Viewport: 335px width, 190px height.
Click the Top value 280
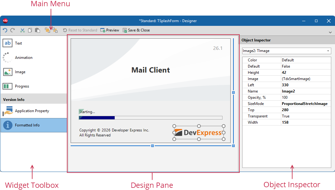pyautogui.click(x=306, y=110)
